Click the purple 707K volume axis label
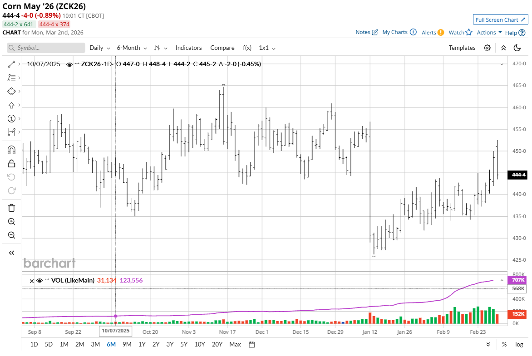 pyautogui.click(x=517, y=280)
